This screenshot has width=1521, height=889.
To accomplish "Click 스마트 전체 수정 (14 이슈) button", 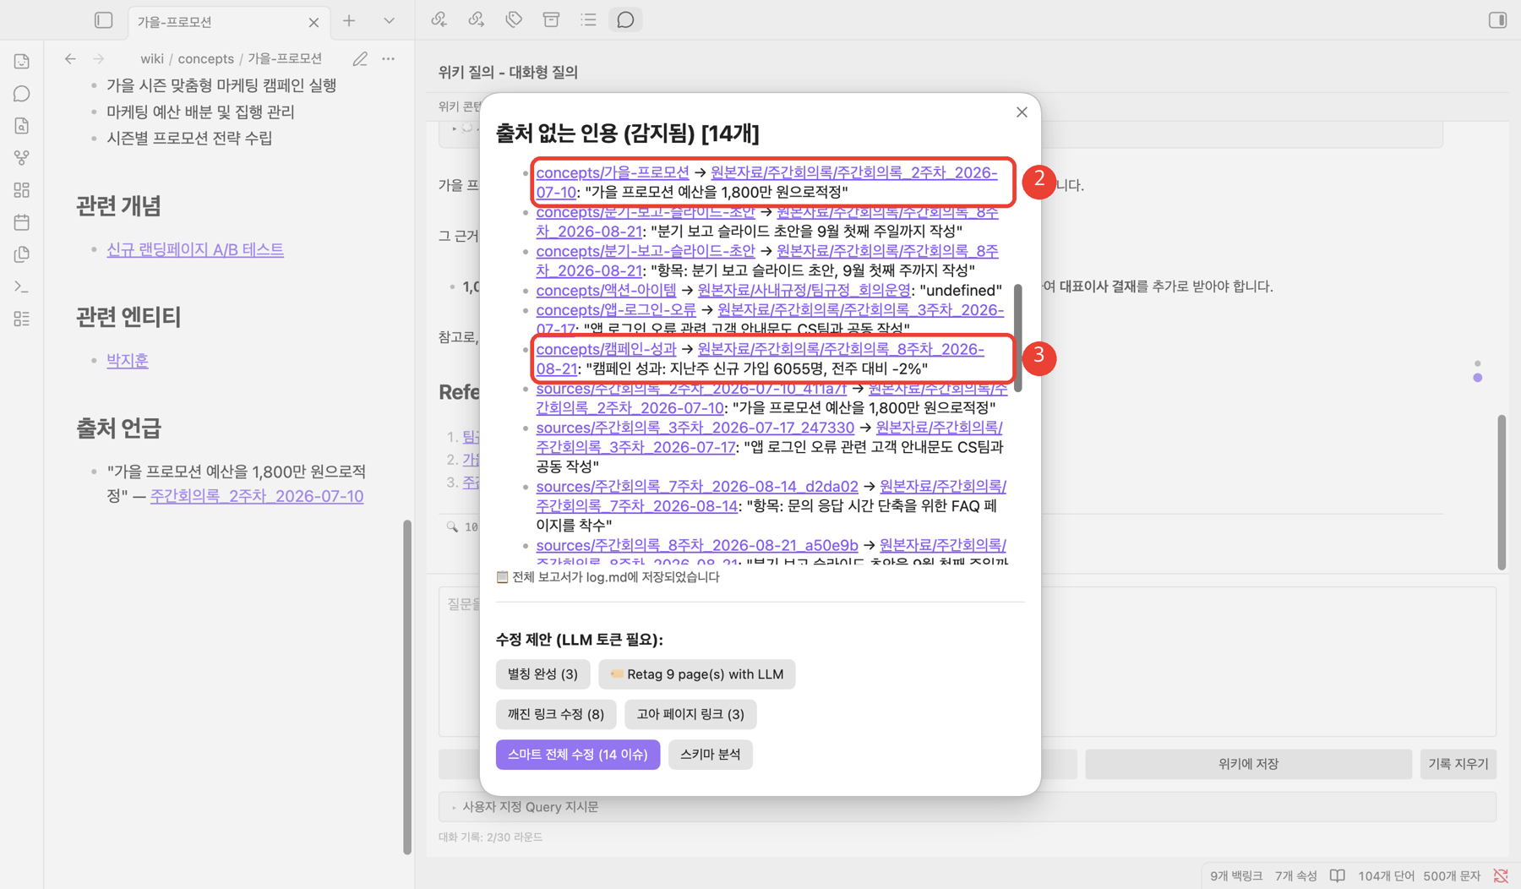I will coord(578,754).
